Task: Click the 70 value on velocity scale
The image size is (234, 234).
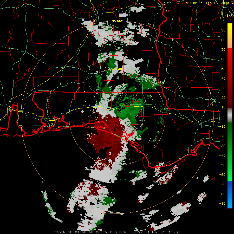Action: [223, 50]
